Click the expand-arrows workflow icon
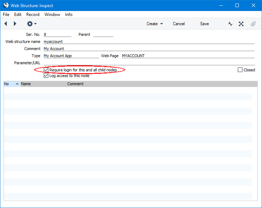Image resolution: width=262 pixels, height=208 pixels. click(x=241, y=24)
